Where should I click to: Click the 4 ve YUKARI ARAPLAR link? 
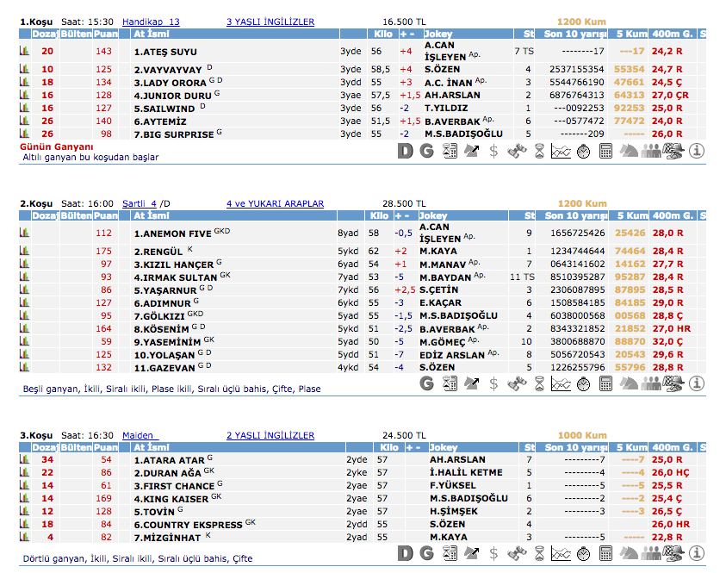pos(275,203)
